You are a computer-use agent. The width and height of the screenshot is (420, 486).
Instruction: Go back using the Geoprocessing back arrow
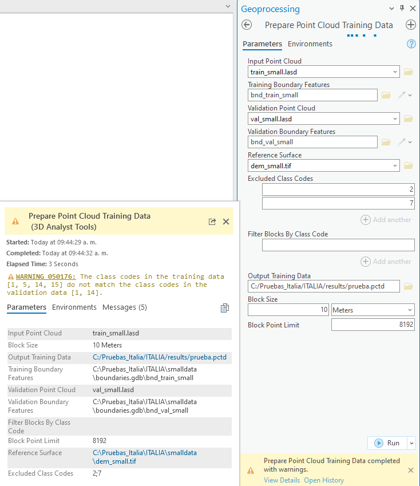(247, 25)
